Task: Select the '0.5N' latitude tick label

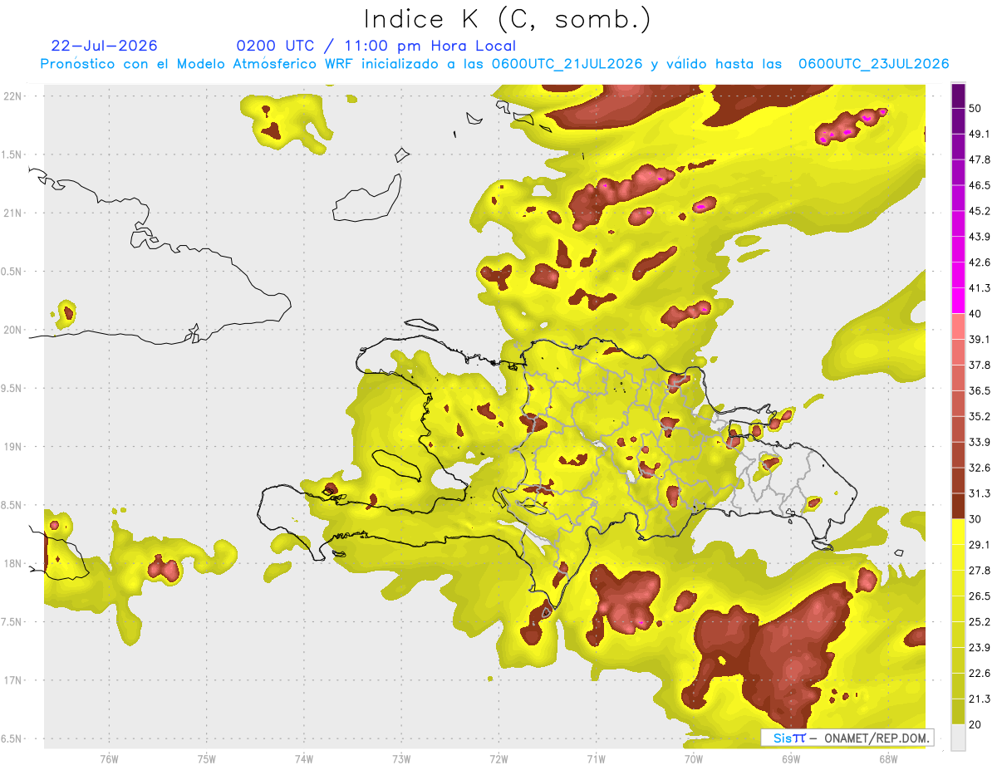Action: (x=12, y=272)
